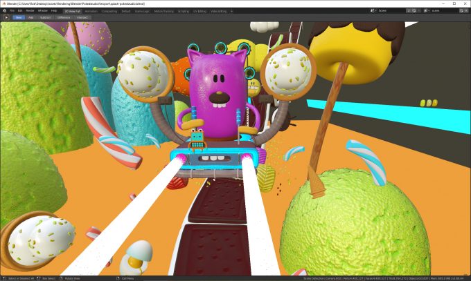The width and height of the screenshot is (471, 281).
Task: Open the File menu
Action: 12,11
